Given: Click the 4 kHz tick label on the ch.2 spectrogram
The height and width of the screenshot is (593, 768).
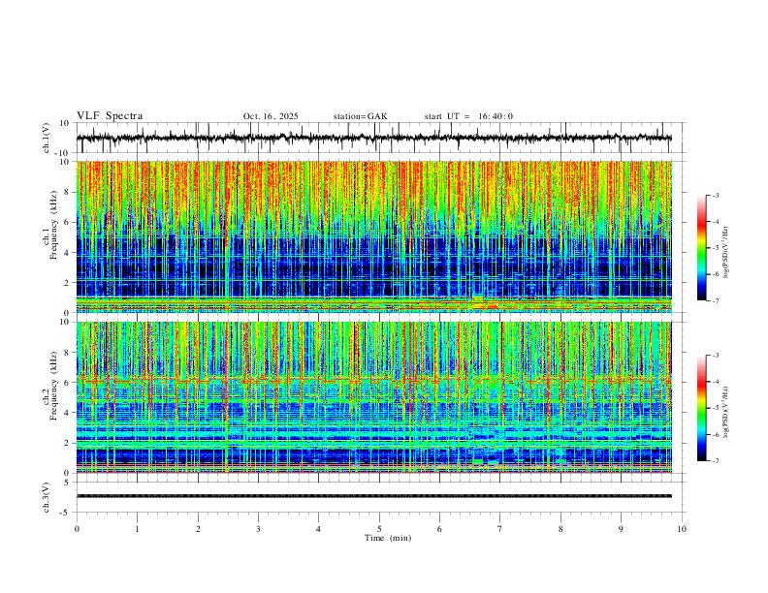Looking at the screenshot, I should click(68, 413).
